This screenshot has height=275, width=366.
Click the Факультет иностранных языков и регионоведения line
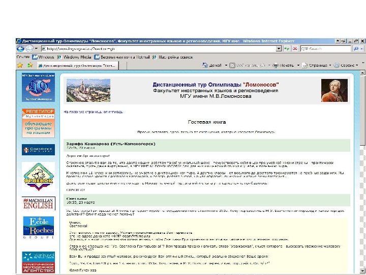tap(216, 91)
